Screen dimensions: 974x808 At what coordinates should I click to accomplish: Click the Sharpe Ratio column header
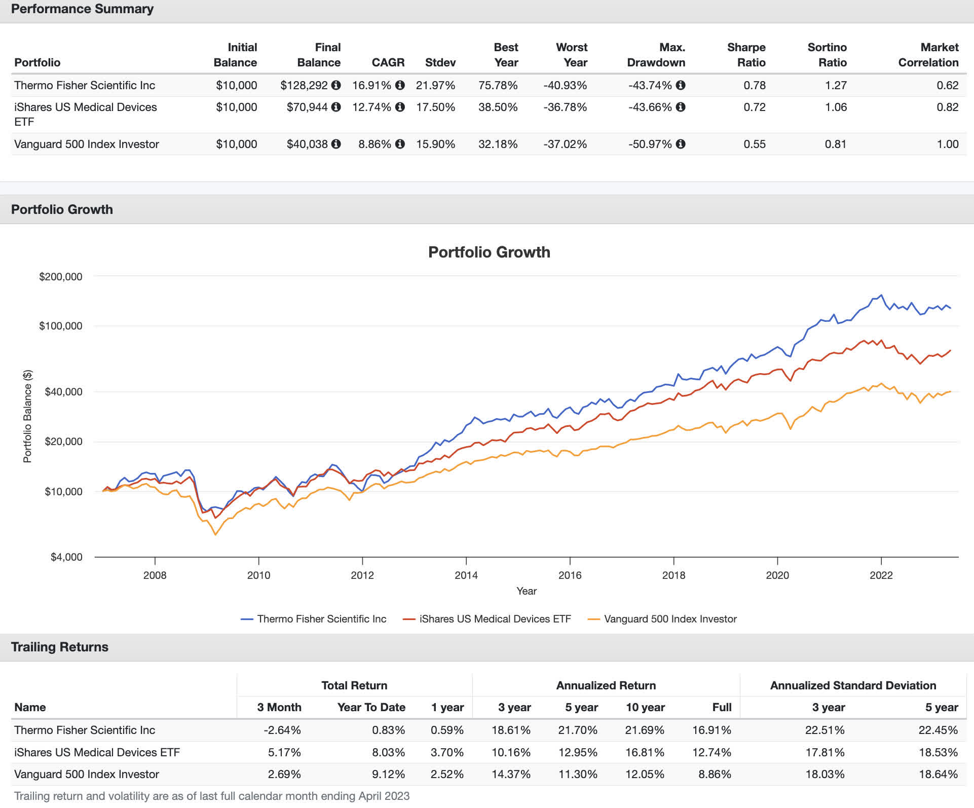coord(746,55)
